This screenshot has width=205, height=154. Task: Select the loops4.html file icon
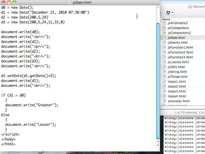(x=164, y=96)
